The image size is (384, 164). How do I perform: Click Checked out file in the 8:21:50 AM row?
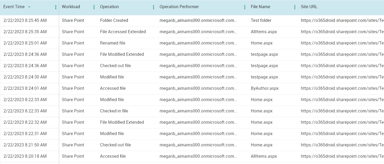(x=115, y=145)
